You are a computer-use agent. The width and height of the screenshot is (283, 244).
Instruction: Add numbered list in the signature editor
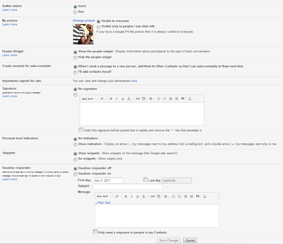(159, 99)
